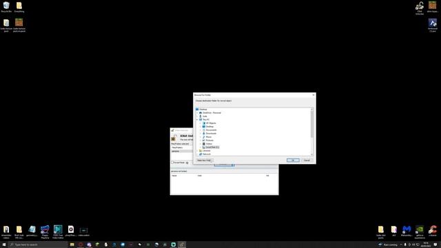Click Cancel in Browse For Folder dialog
The height and width of the screenshot is (248, 441).
click(x=307, y=161)
